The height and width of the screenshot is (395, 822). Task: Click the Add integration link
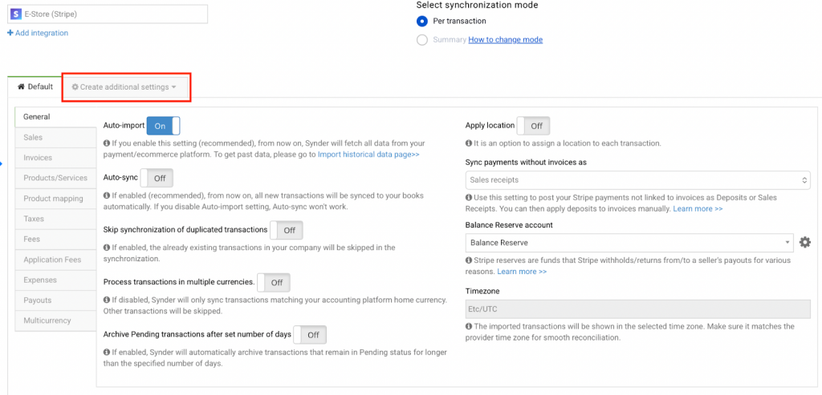[x=38, y=33]
